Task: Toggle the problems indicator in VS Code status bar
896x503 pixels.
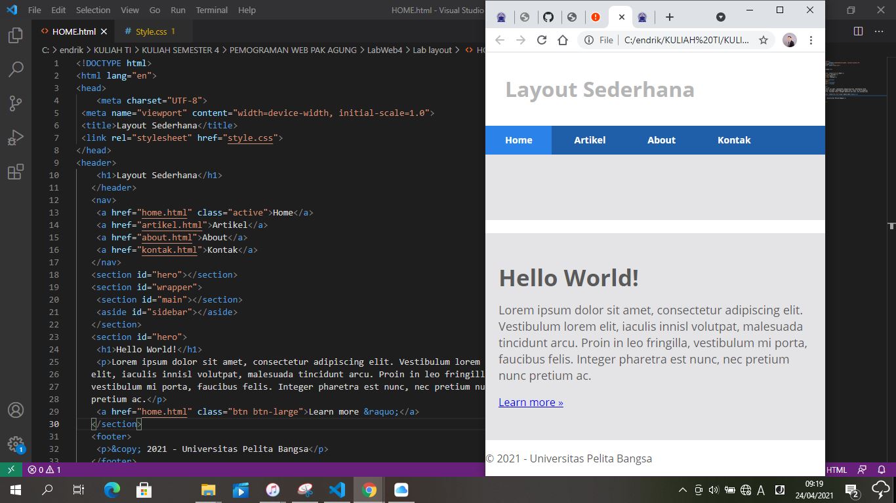Action: pos(43,470)
